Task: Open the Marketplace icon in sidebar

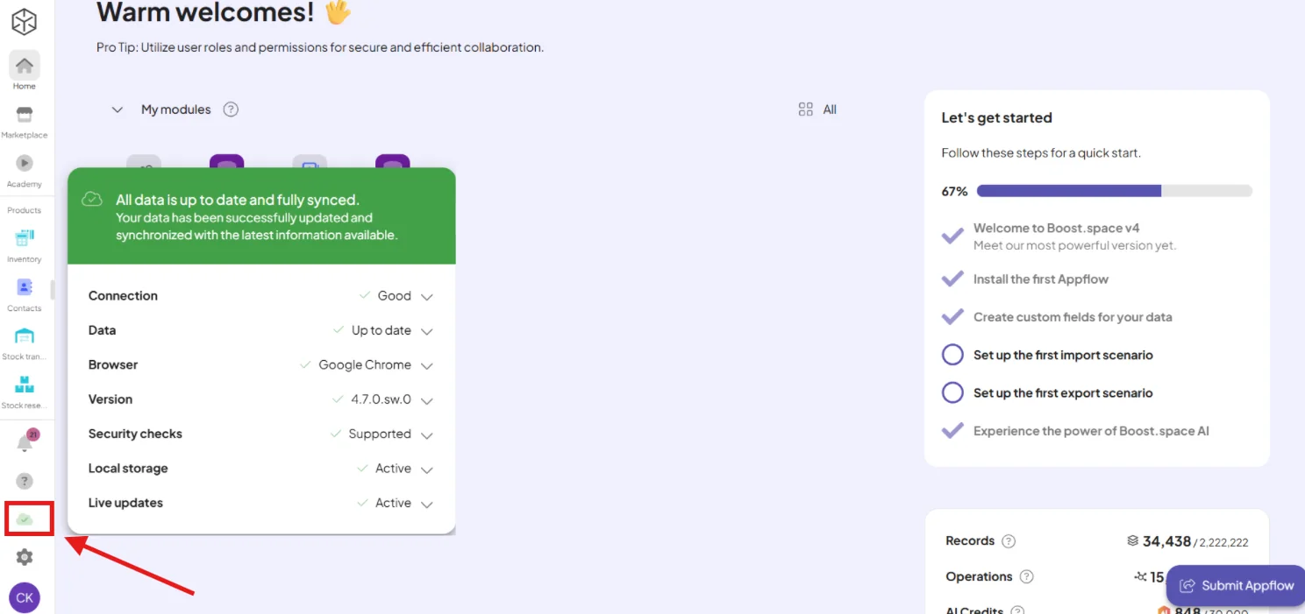Action: tap(25, 115)
